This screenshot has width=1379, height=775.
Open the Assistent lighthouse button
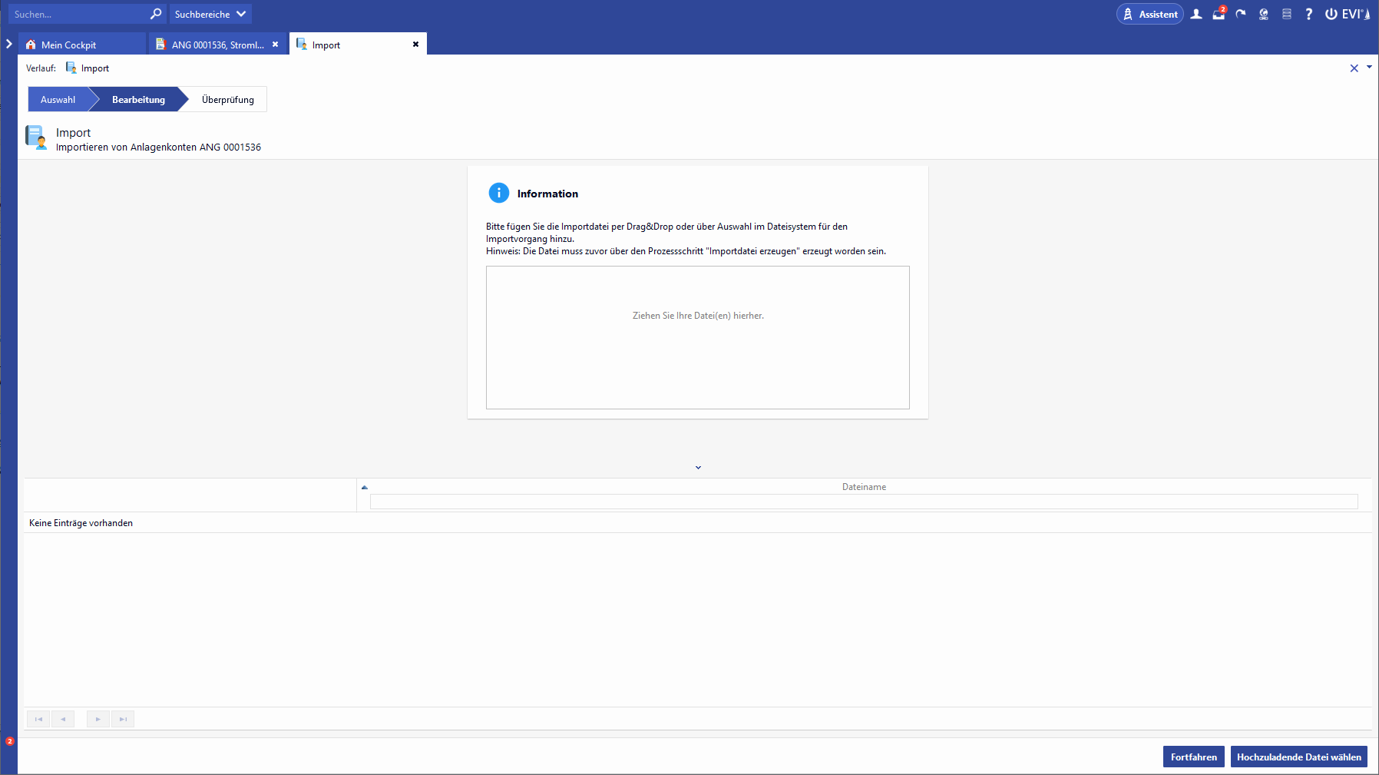[x=1149, y=14]
